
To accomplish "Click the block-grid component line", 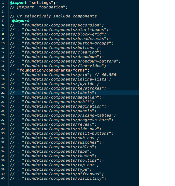I will (58, 34).
